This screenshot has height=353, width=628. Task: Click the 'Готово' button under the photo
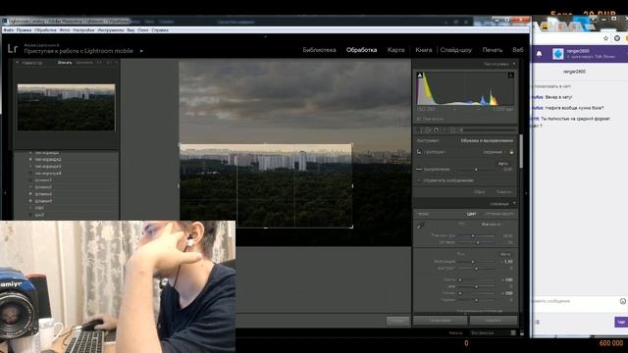397,321
